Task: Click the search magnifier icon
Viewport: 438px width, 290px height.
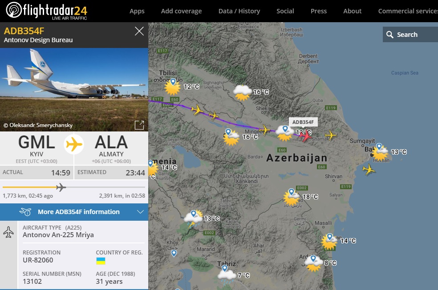Action: [389, 35]
